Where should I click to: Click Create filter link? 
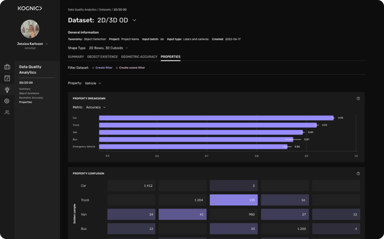[102, 68]
